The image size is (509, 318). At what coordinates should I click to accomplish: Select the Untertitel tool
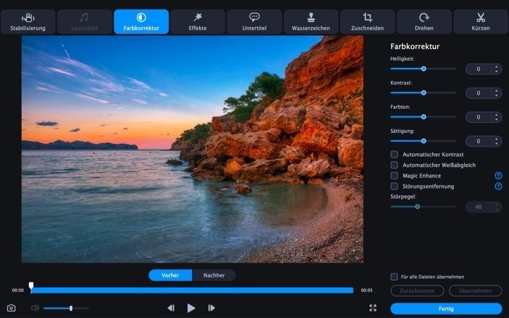pos(254,22)
